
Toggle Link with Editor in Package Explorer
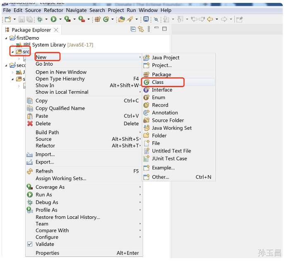tap(141, 29)
